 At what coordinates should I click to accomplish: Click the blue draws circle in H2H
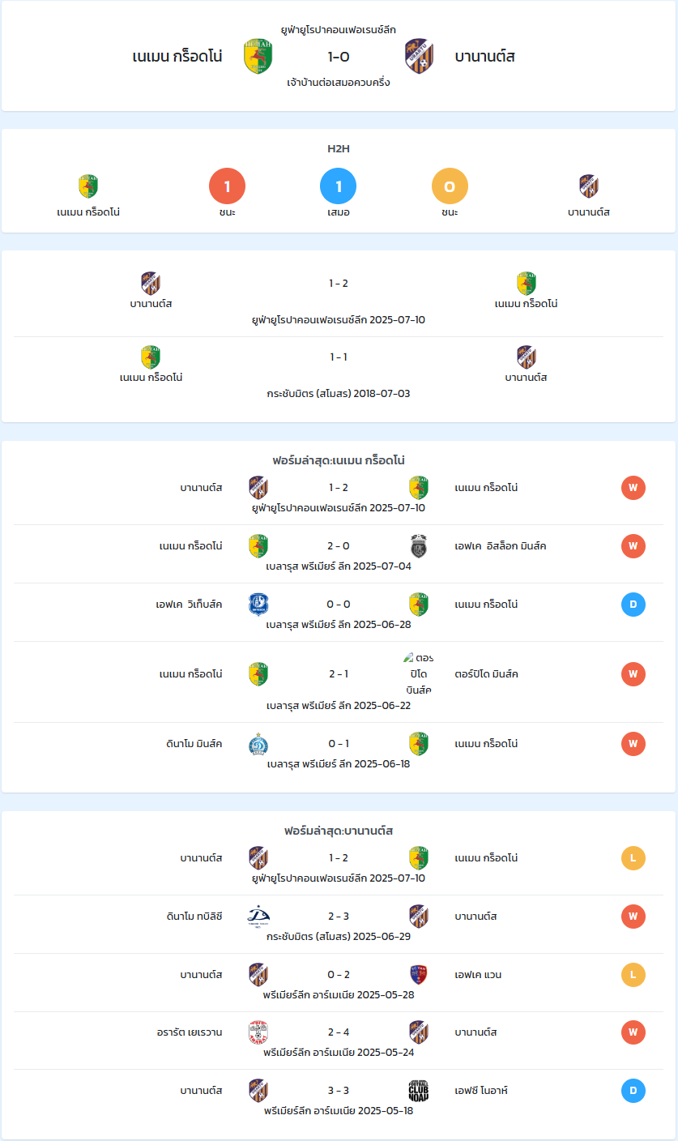pos(339,186)
